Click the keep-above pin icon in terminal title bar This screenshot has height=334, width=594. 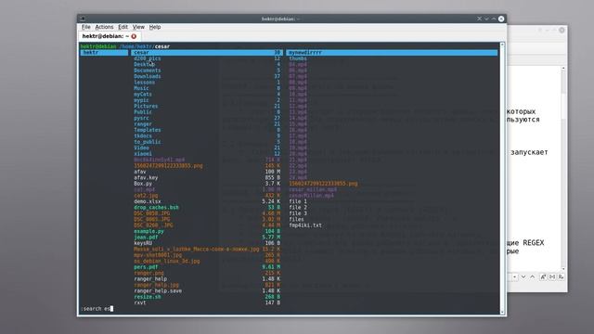[x=479, y=19]
